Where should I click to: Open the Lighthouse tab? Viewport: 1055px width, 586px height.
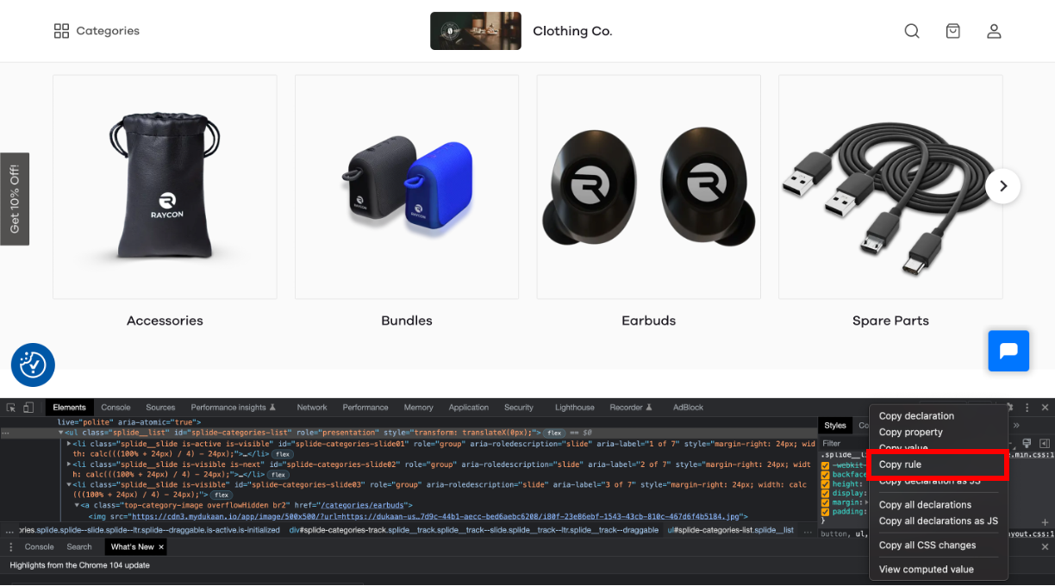(x=575, y=408)
